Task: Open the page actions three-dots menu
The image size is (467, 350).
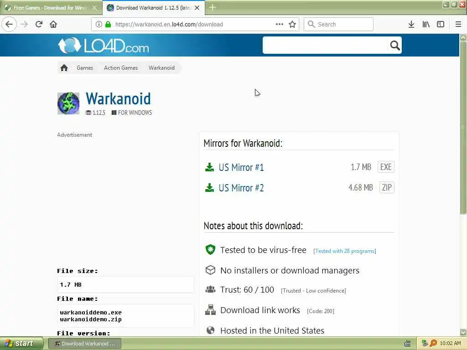Action: coord(280,24)
